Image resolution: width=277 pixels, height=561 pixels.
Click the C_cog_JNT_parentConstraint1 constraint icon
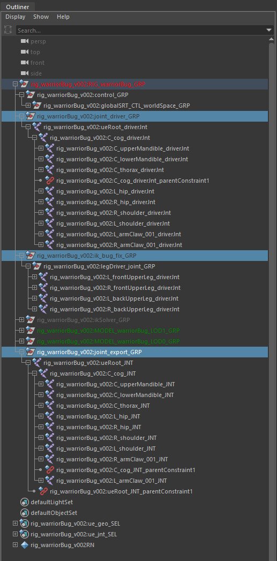tap(49, 470)
